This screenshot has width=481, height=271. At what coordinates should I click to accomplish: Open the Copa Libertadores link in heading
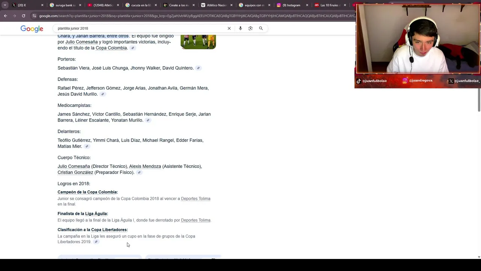point(109,230)
